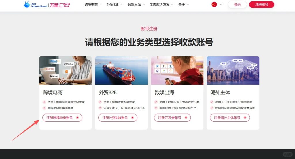Click check icon beside 适用于电商平台或独立站卖家

tap(44, 102)
